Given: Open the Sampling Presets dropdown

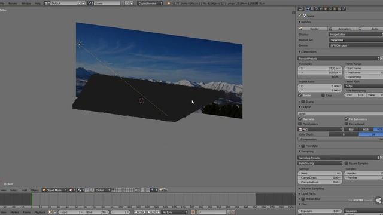Looking at the screenshot, I should pyautogui.click(x=339, y=158).
